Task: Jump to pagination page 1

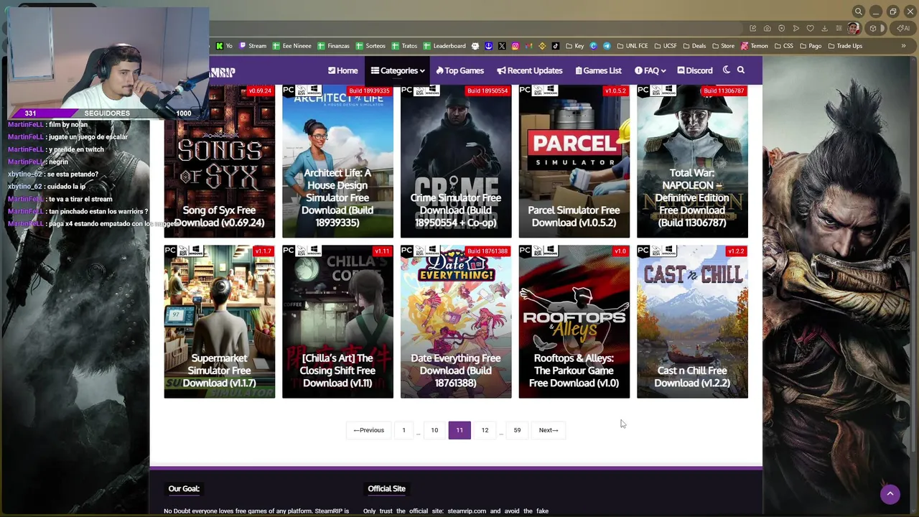Action: point(403,430)
